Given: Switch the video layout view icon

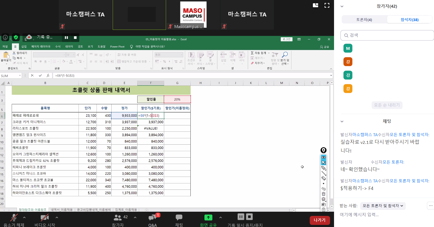Looking at the screenshot, I should pos(316,6).
